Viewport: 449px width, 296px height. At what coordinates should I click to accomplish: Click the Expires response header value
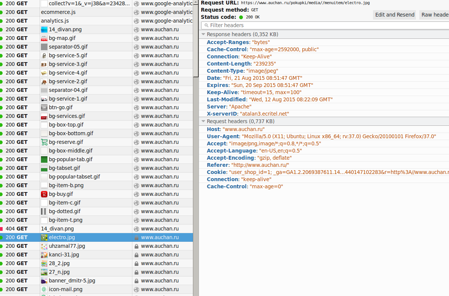(272, 85)
